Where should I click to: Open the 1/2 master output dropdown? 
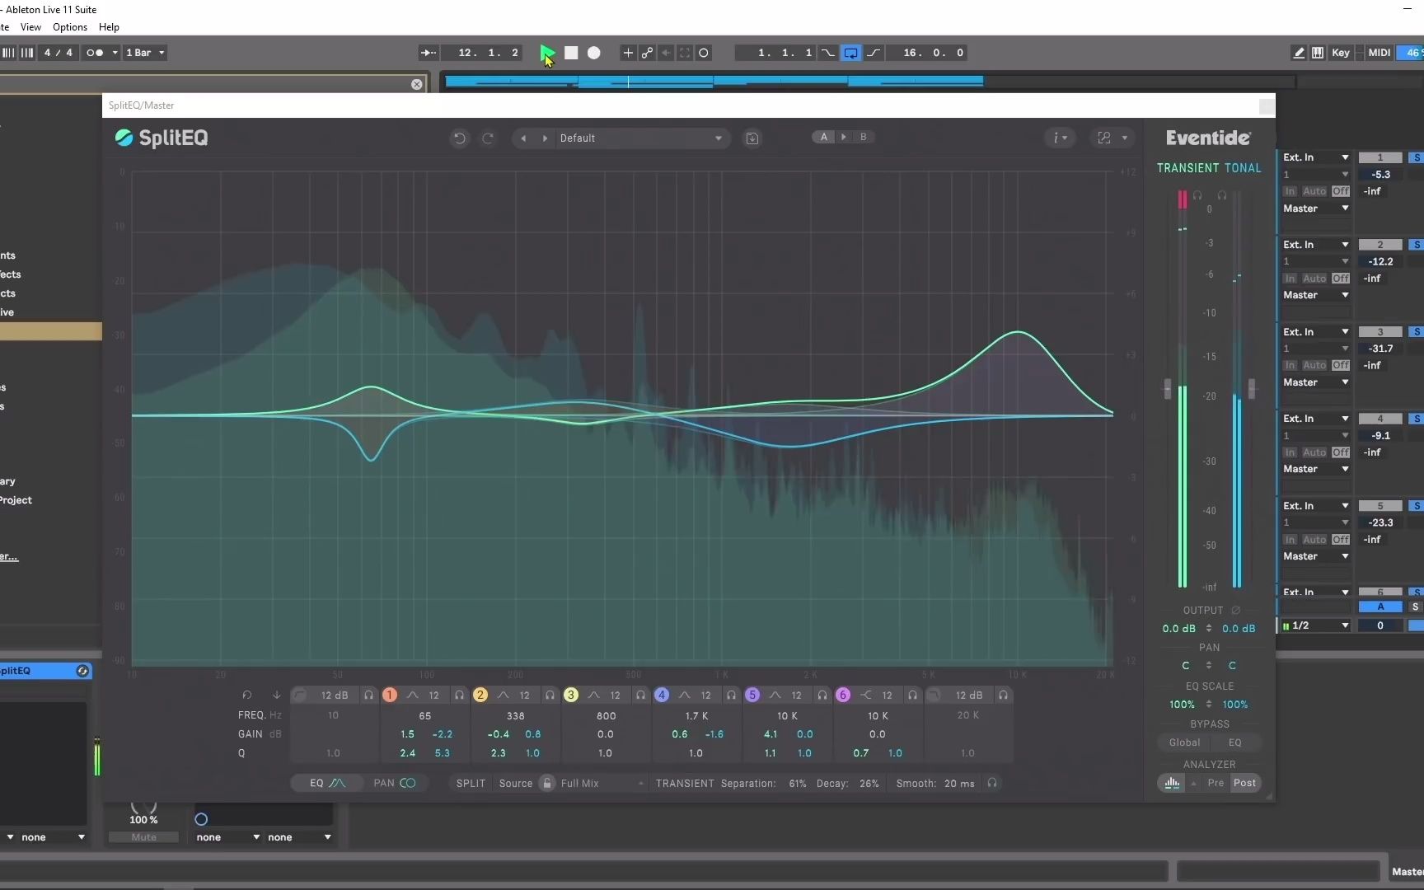tap(1316, 626)
